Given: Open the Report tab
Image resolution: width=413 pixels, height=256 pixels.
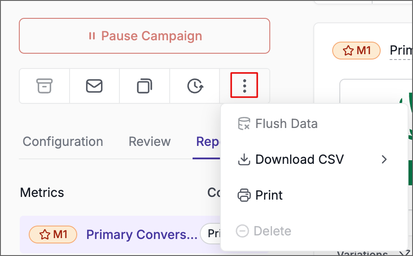Looking at the screenshot, I should pyautogui.click(x=207, y=142).
